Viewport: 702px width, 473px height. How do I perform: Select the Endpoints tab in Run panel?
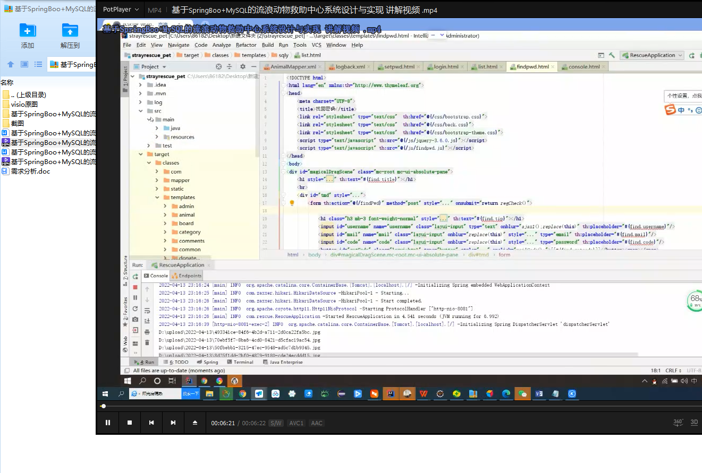[187, 276]
